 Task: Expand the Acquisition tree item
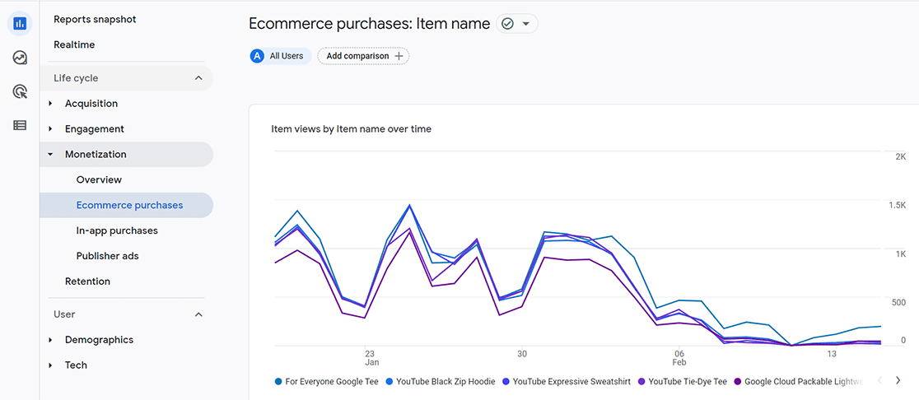[51, 104]
